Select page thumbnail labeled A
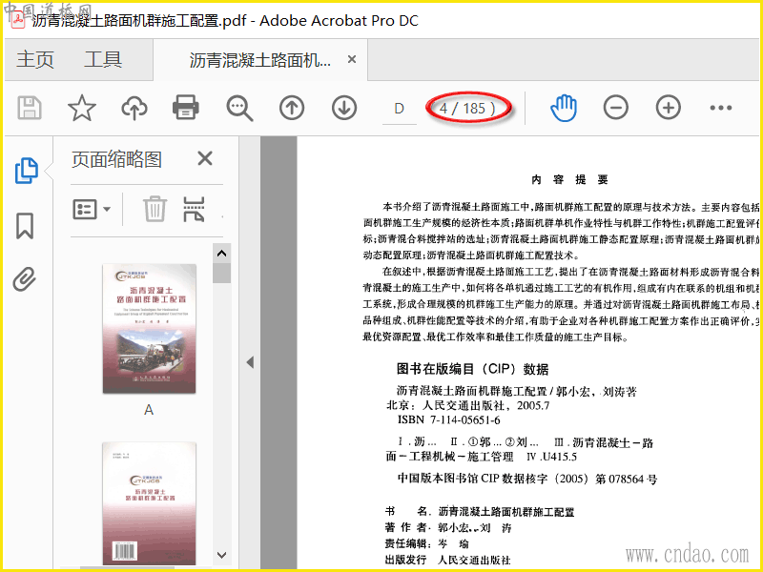763x572 pixels. (149, 328)
